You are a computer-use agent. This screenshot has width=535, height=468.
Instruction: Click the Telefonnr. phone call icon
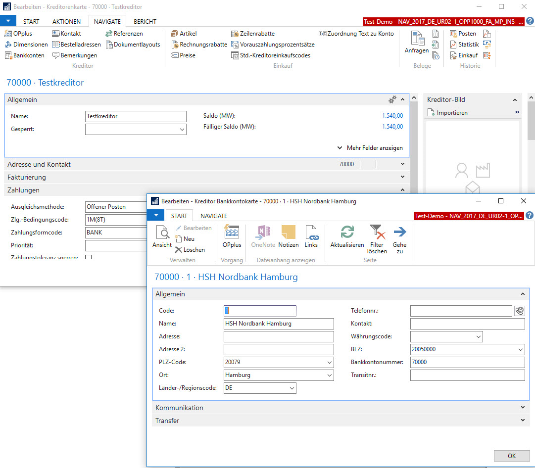pos(519,311)
